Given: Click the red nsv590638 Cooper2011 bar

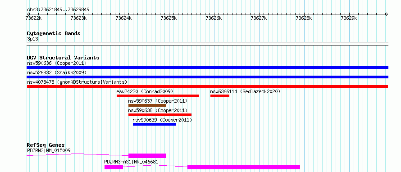Looking at the screenshot, I should click(x=160, y=115).
